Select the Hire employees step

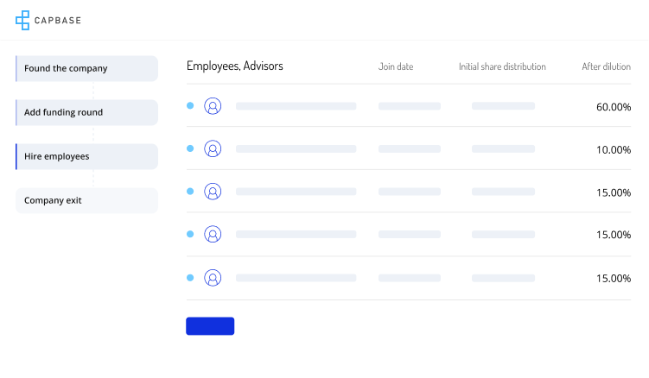click(x=86, y=156)
